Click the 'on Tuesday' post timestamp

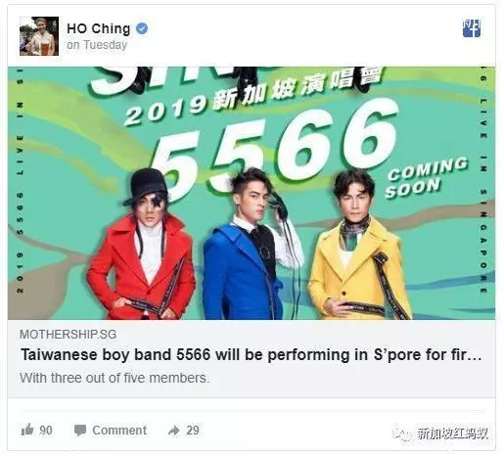coord(97,45)
